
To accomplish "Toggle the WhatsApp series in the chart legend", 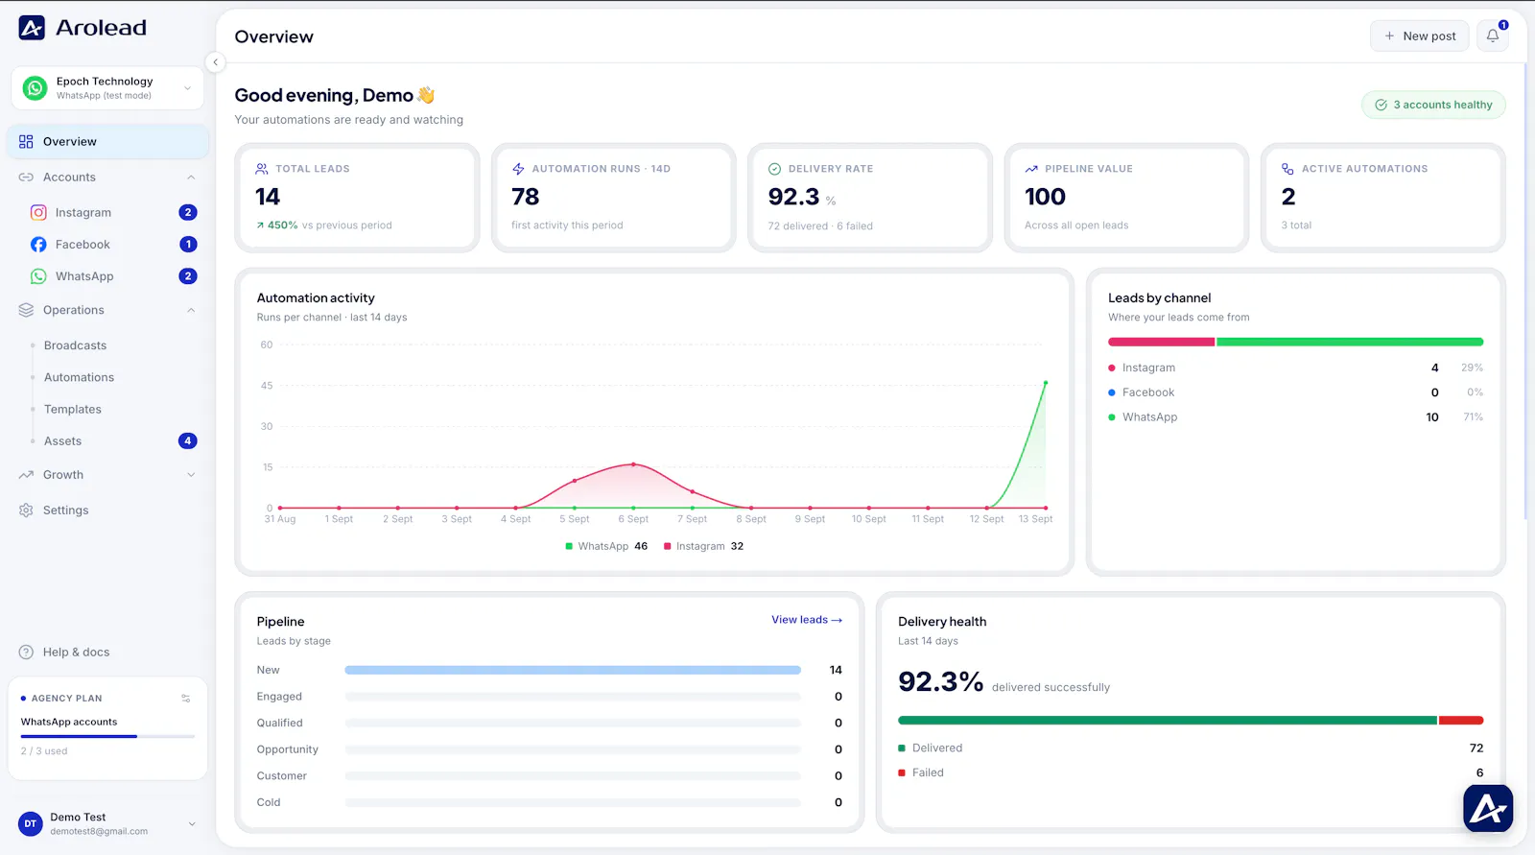I will [x=606, y=546].
